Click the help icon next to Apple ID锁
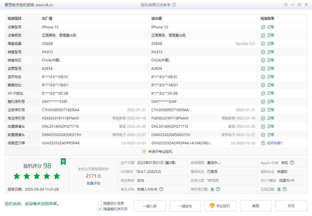Screen dimensions: 312x216 point(292,163)
